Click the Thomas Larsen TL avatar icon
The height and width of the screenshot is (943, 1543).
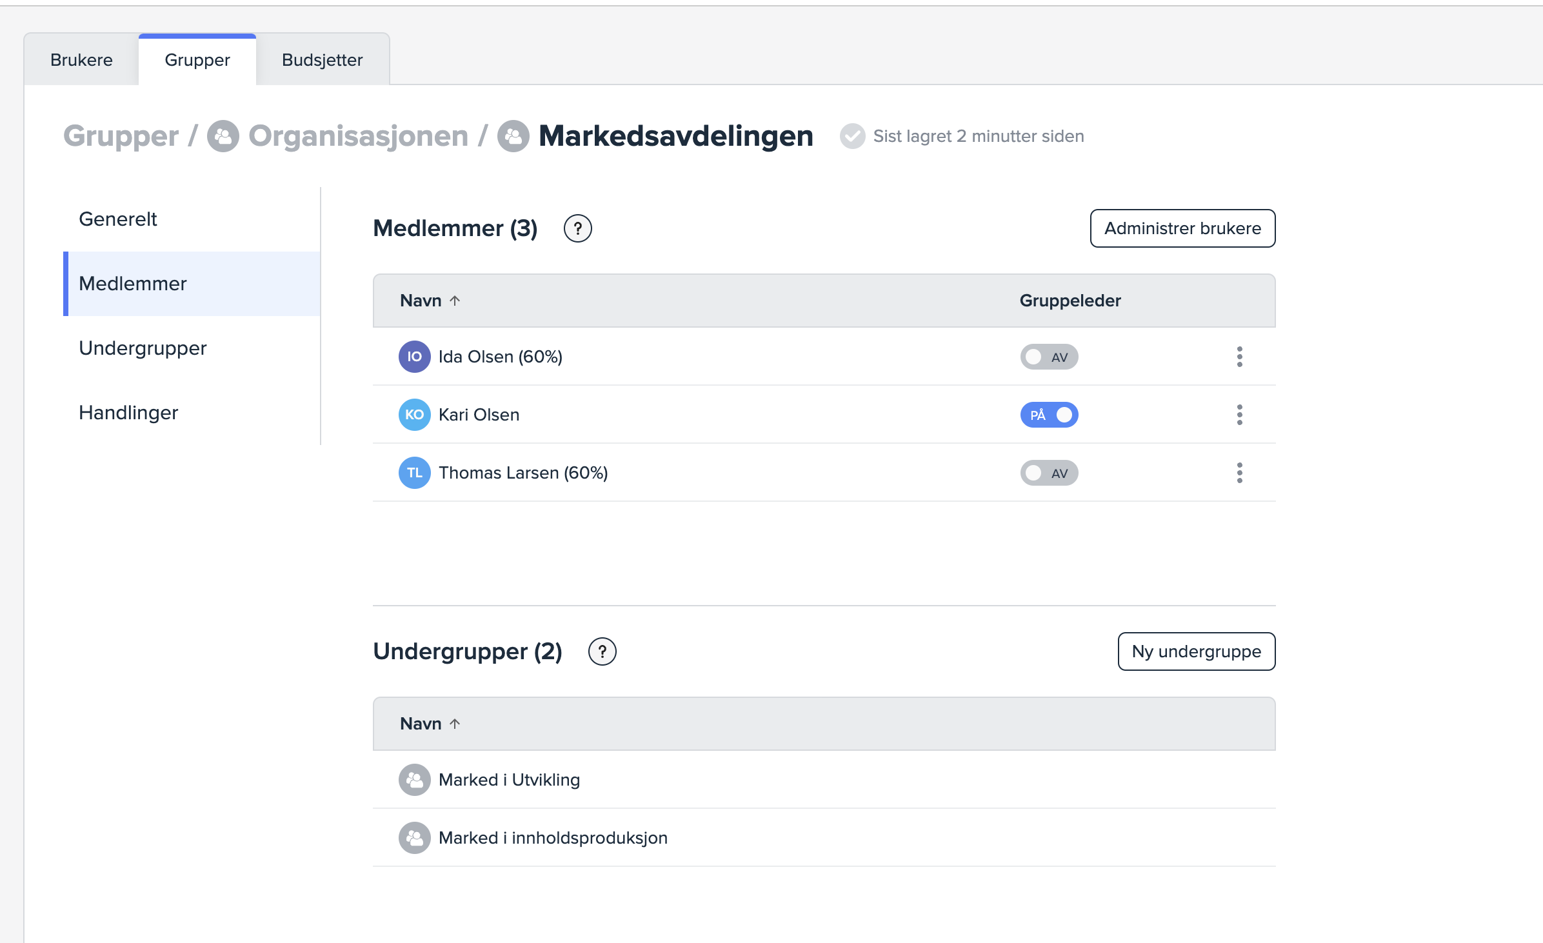point(414,473)
